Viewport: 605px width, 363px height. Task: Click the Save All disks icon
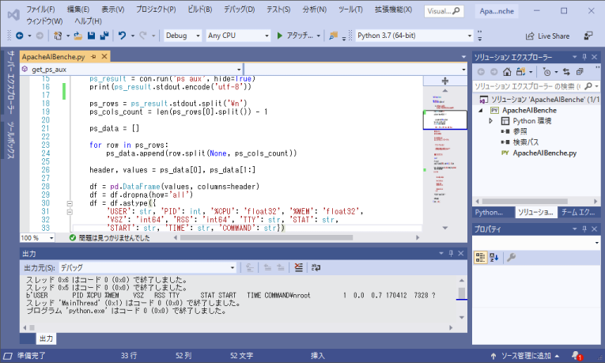104,36
